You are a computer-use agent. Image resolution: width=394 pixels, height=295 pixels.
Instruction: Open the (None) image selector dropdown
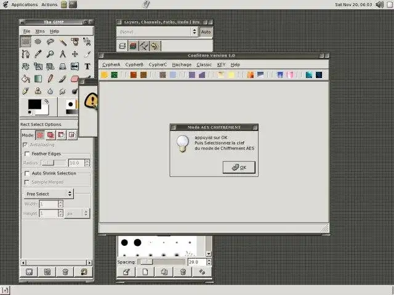[158, 32]
